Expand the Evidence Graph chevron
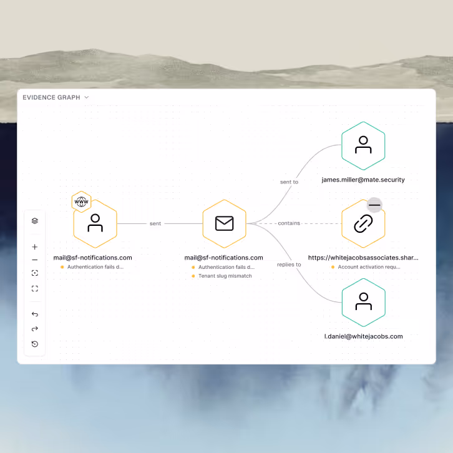The height and width of the screenshot is (453, 453). coord(86,97)
